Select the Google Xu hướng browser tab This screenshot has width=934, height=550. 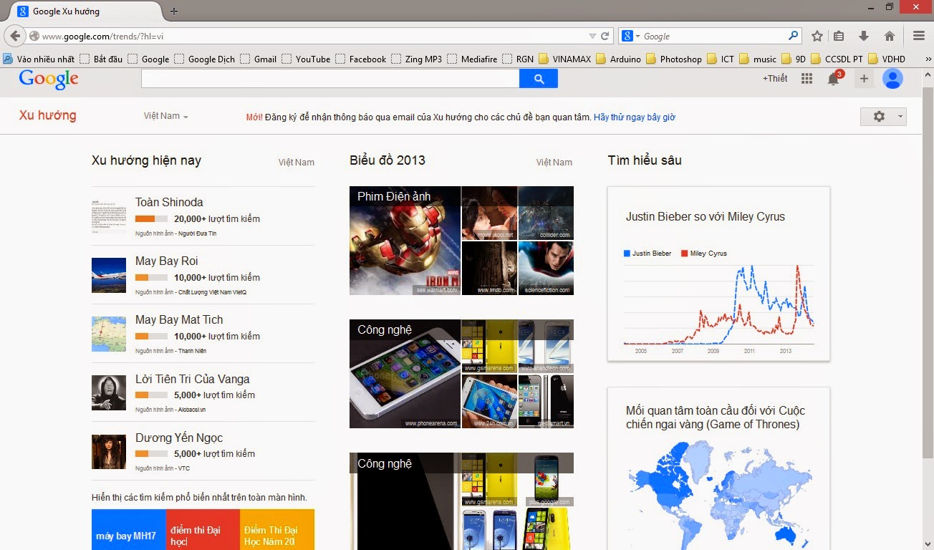(64, 11)
